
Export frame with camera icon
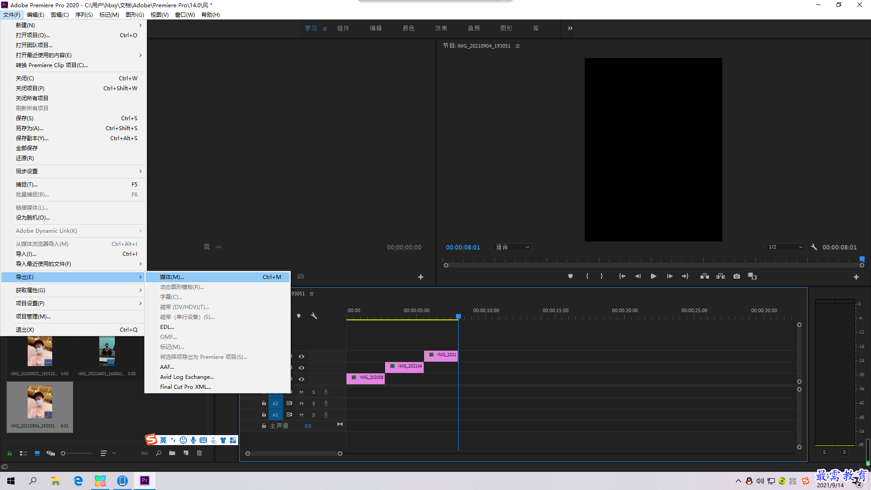[737, 276]
